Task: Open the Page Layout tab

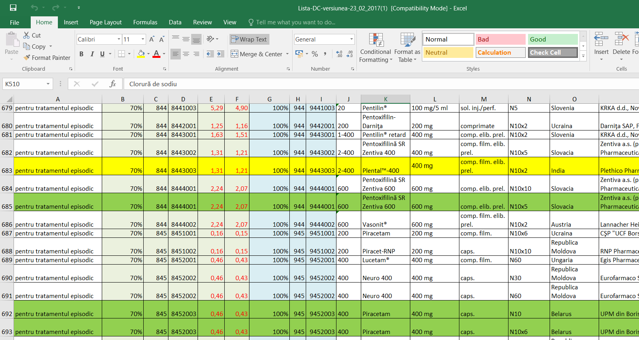Action: (x=105, y=22)
